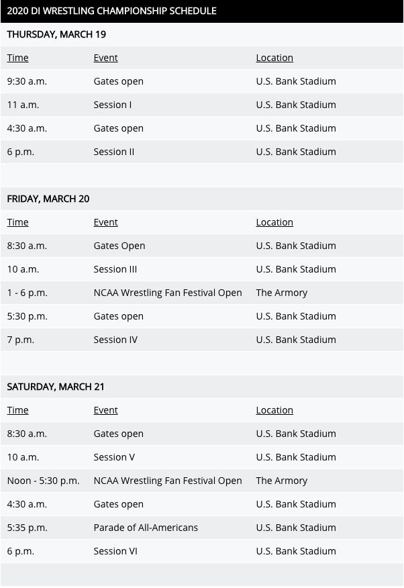
Task: Click the Location header under Saturday, March 21
Action: 274,410
